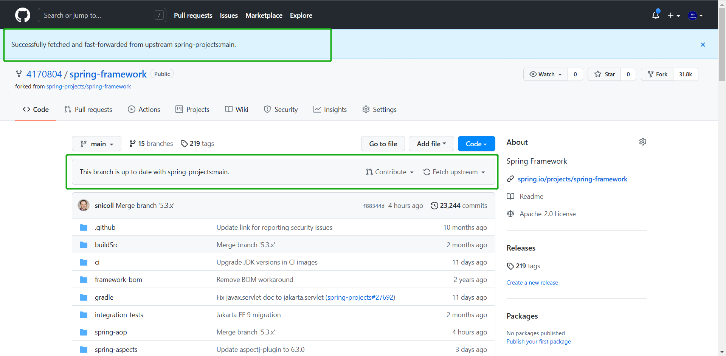726x356 pixels.
Task: Open the integration-tests folder icon
Action: pos(84,315)
